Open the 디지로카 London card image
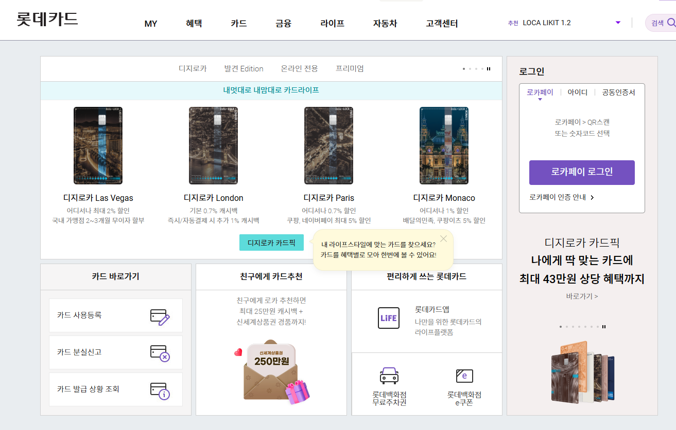The width and height of the screenshot is (676, 430). [x=213, y=145]
